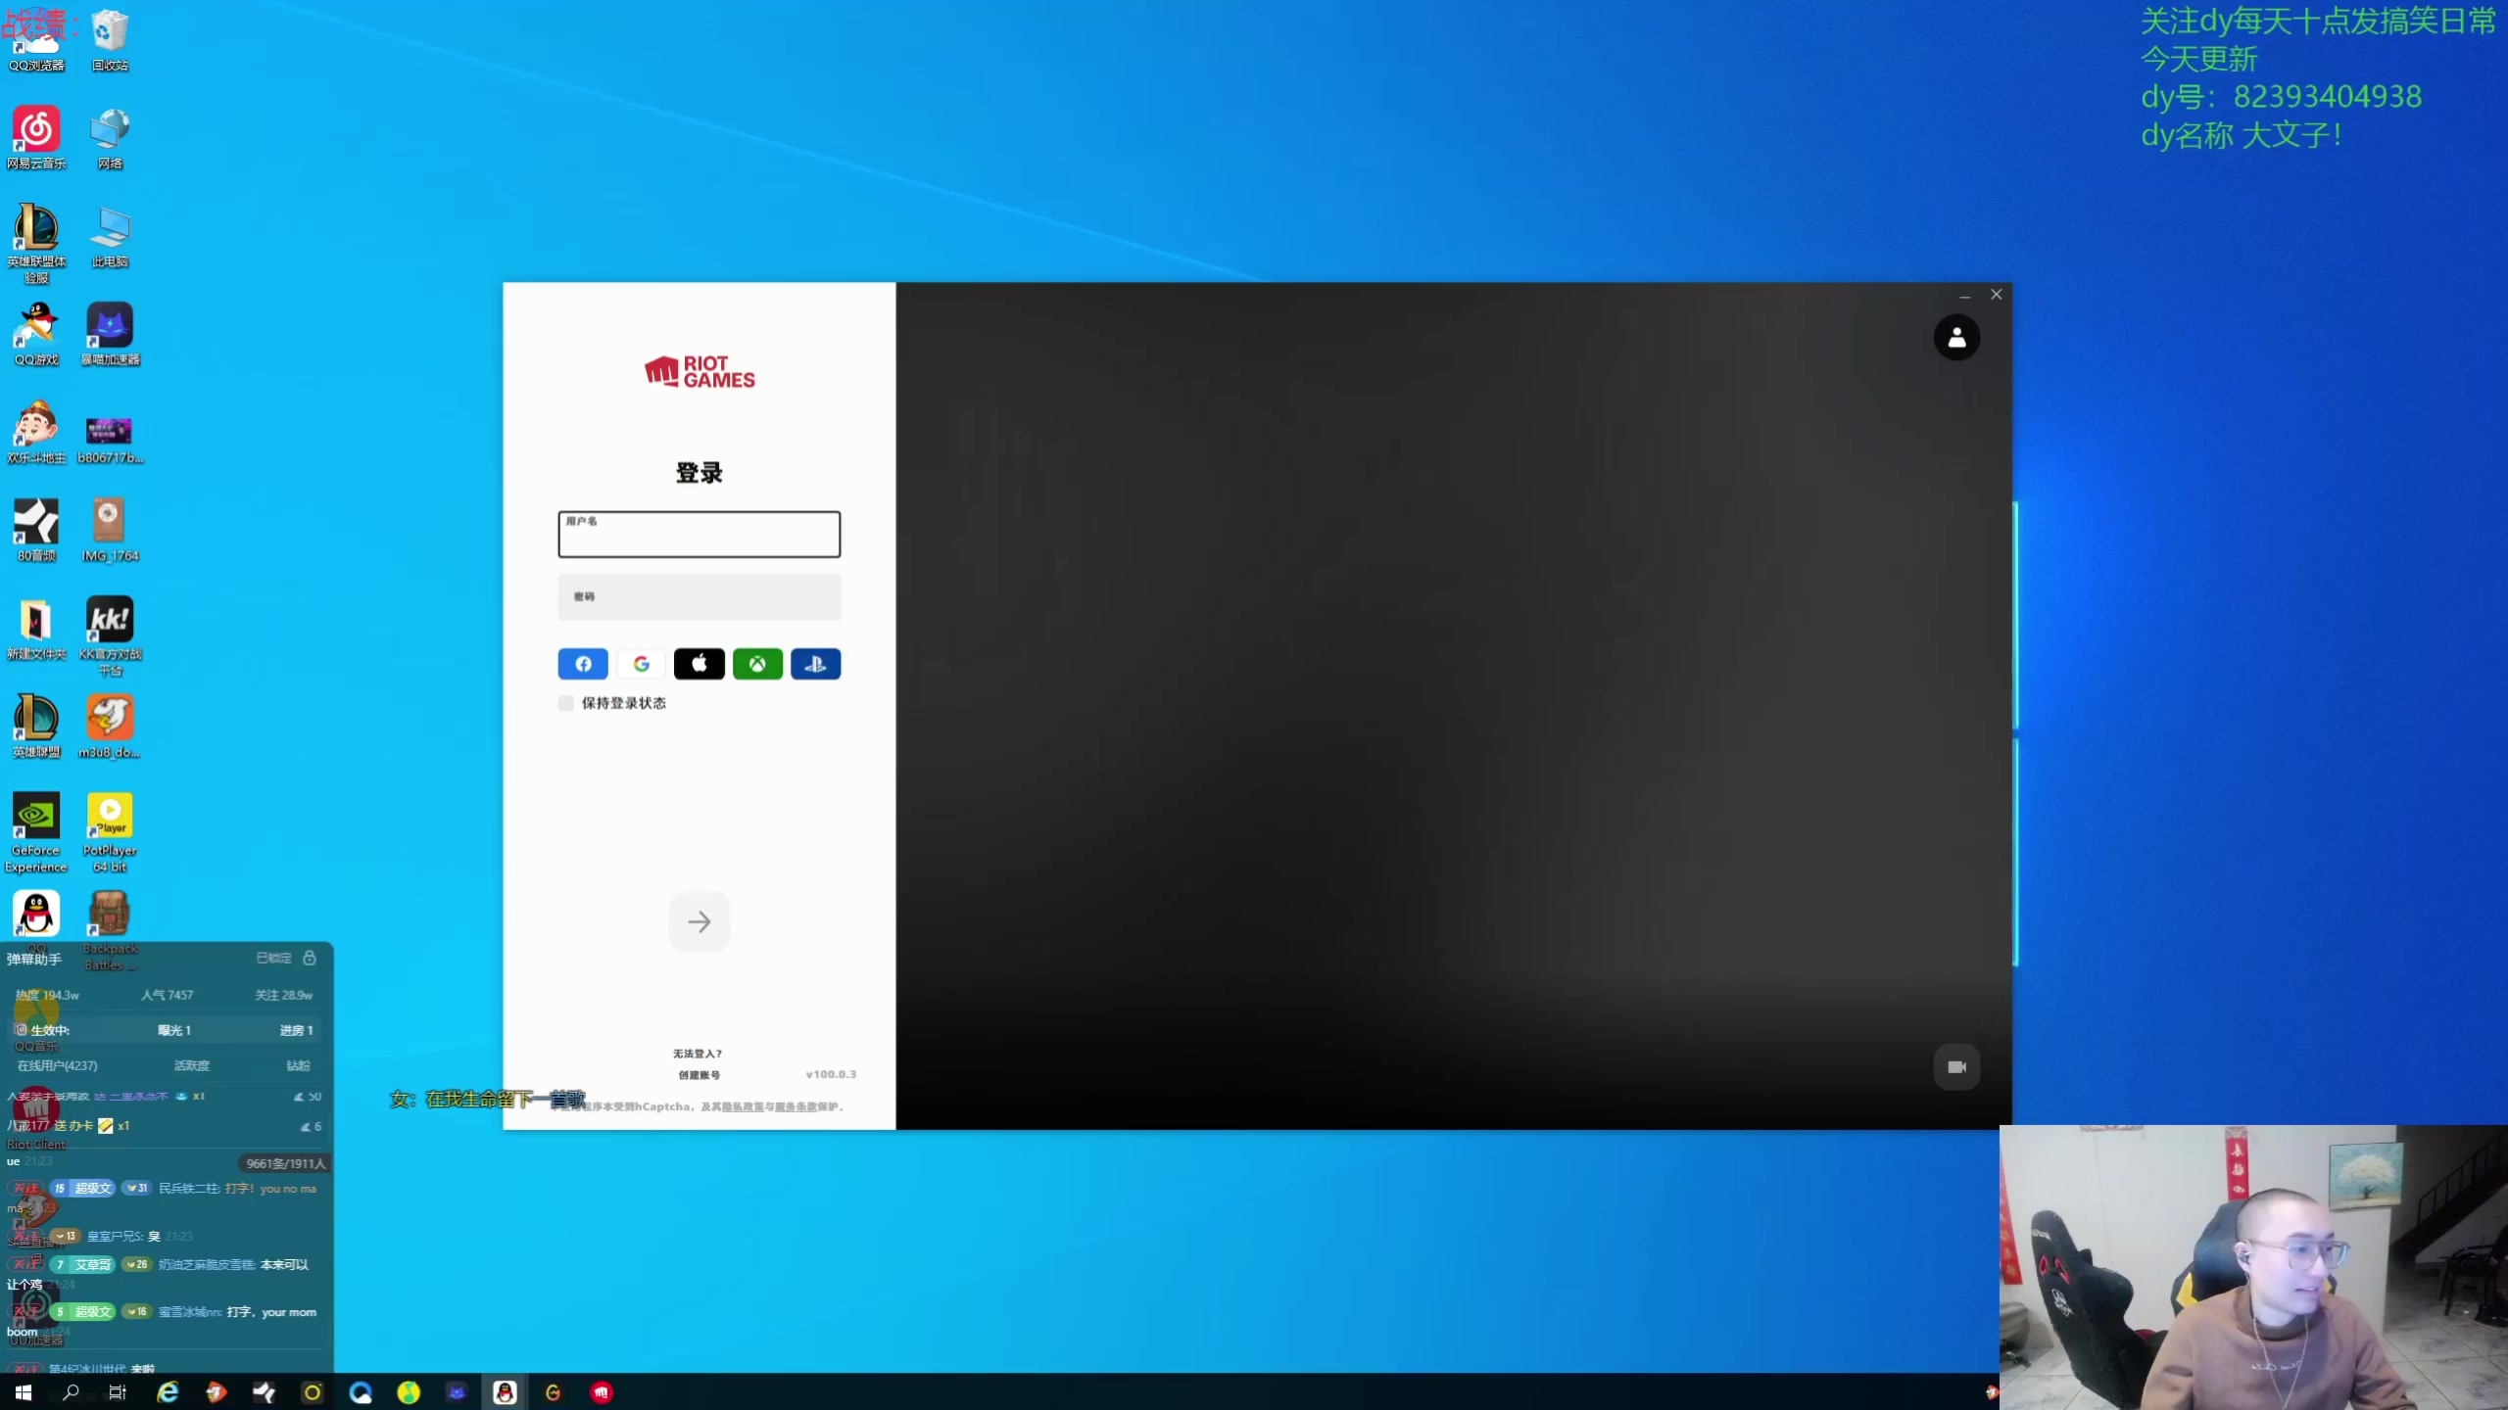This screenshot has width=2508, height=1410.
Task: Open QQ音乐 from the taskbar
Action: click(409, 1391)
